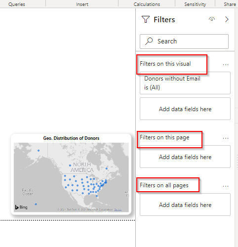Viewport: 238px width, 247px height.
Task: Click into the Filters Search box
Action: 184,41
